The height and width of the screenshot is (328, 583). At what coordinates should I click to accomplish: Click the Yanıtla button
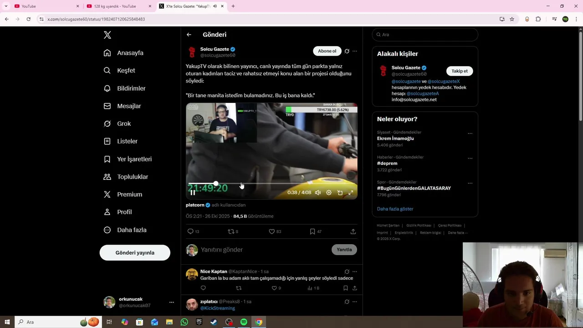[344, 250]
